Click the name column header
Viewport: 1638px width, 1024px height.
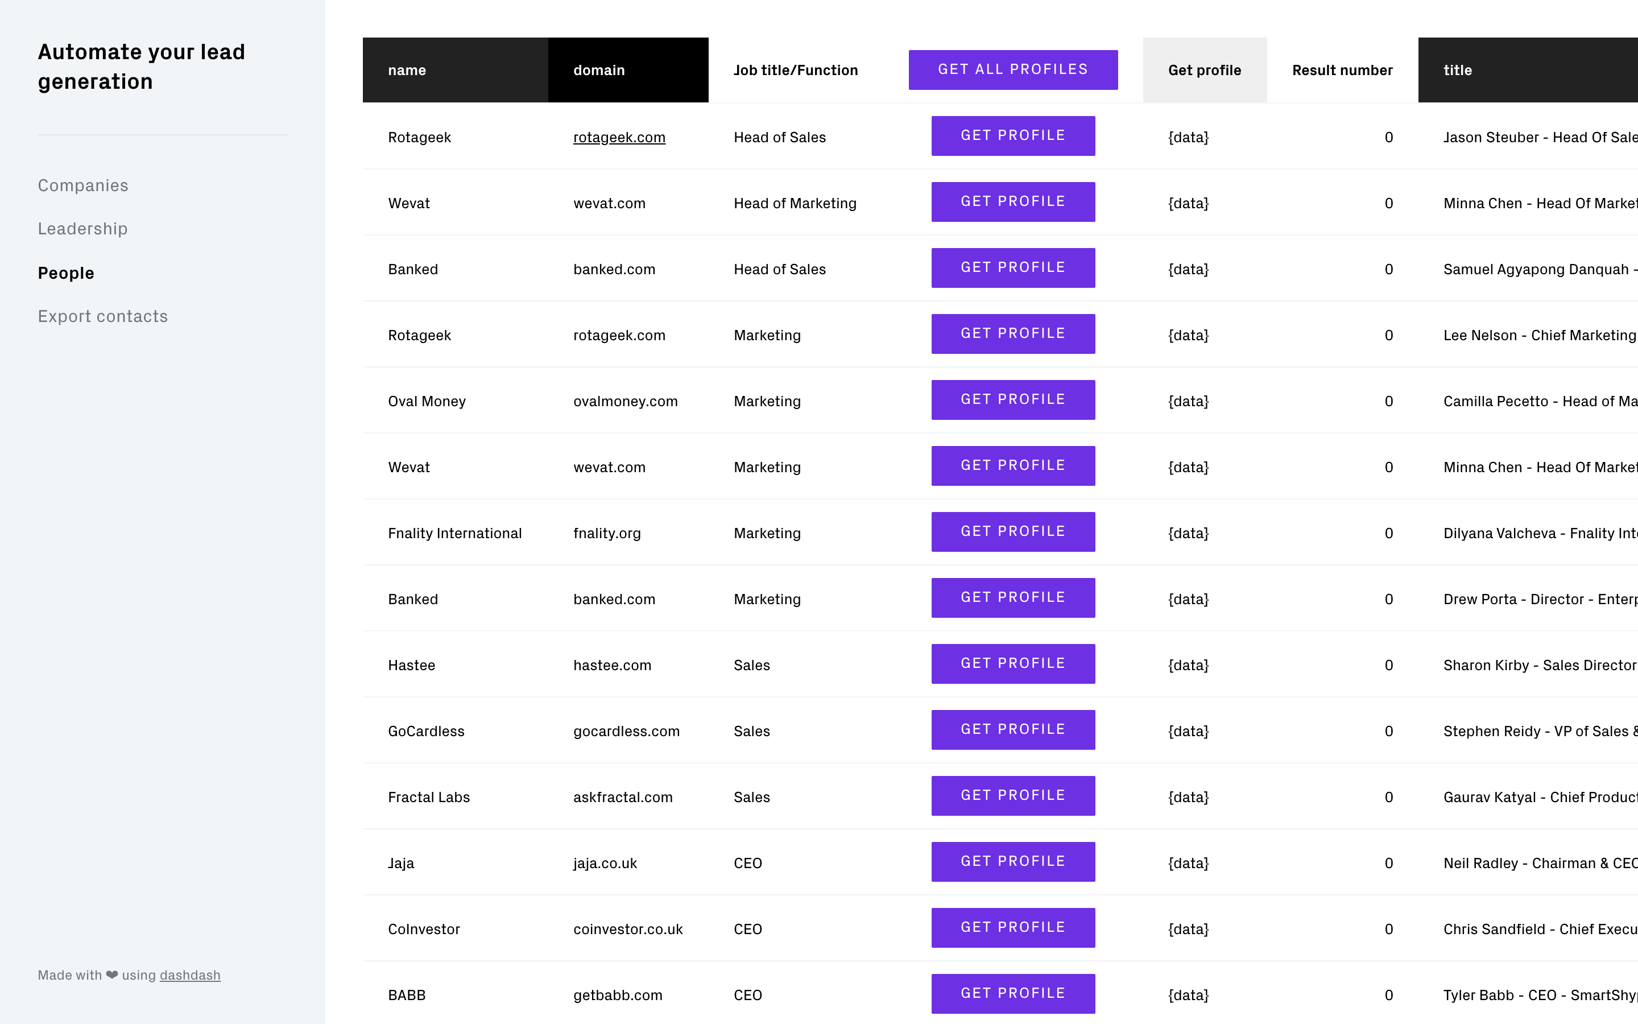[x=456, y=70]
